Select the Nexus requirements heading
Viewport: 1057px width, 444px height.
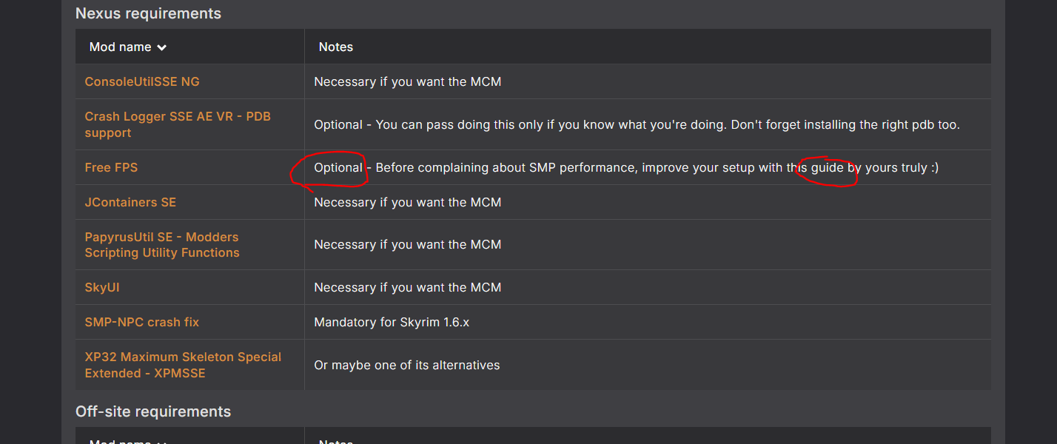tap(148, 13)
